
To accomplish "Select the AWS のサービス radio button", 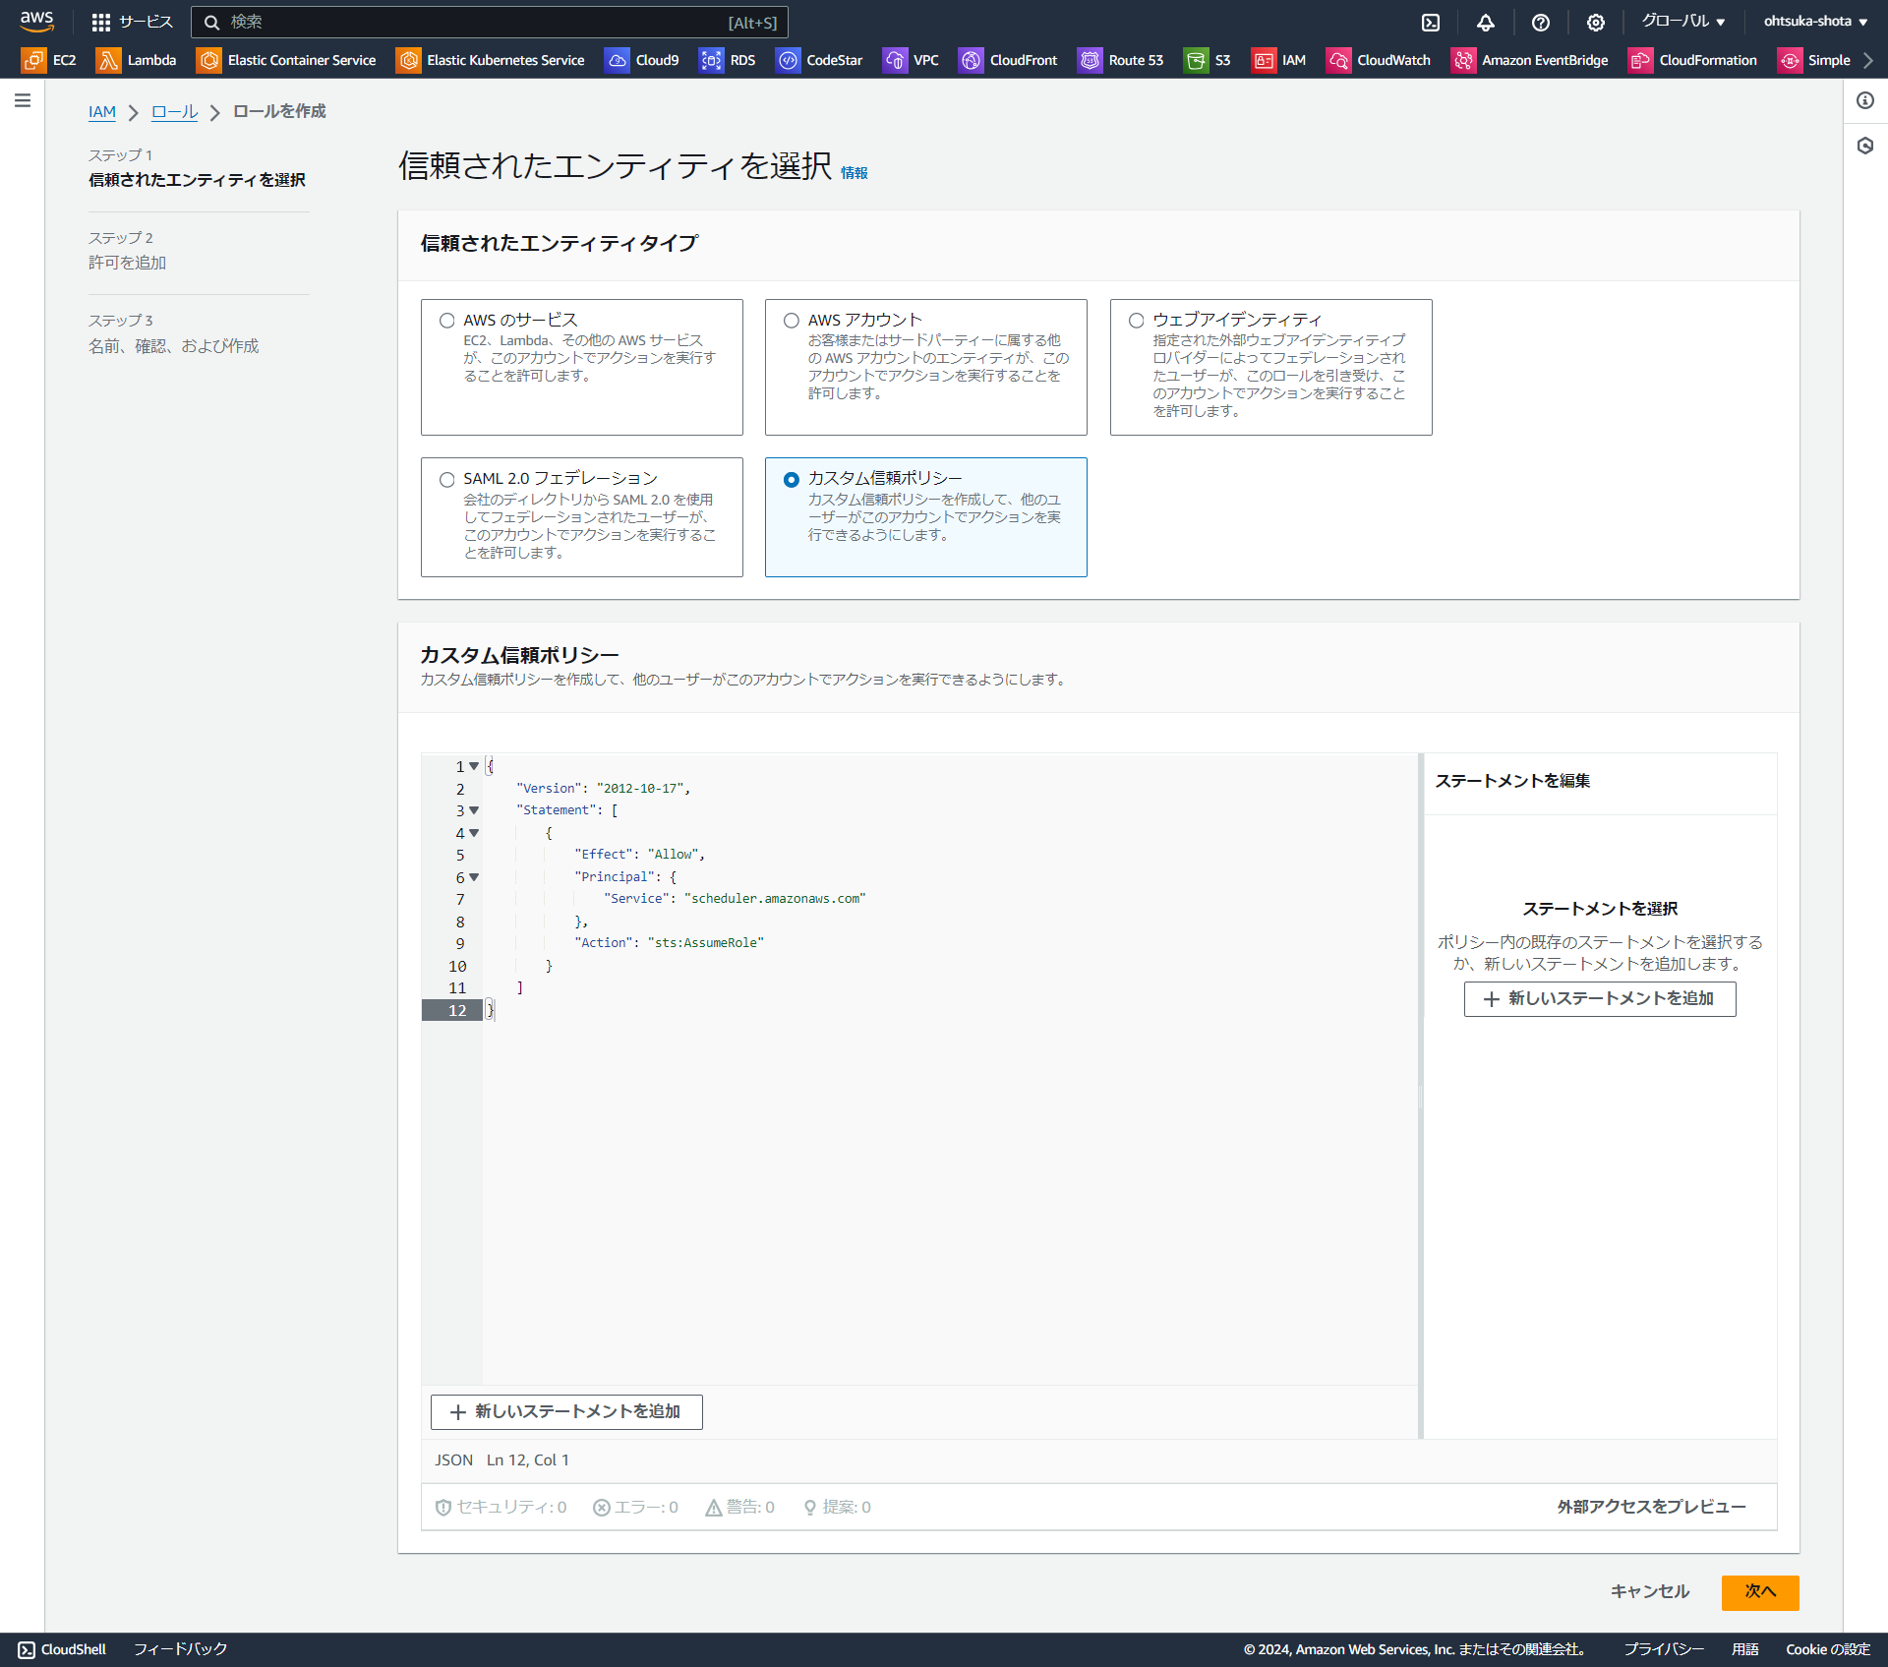I will [x=447, y=320].
